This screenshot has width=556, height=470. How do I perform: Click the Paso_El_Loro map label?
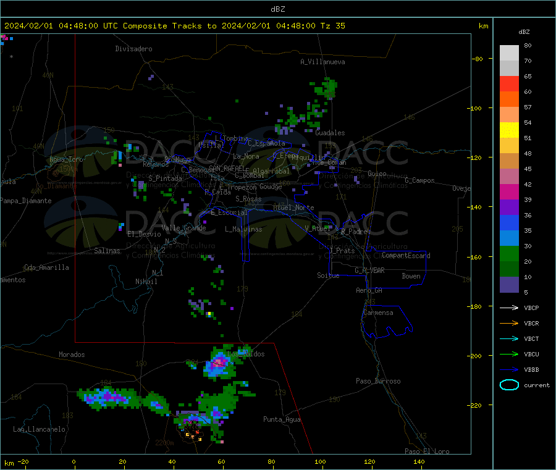point(428,451)
